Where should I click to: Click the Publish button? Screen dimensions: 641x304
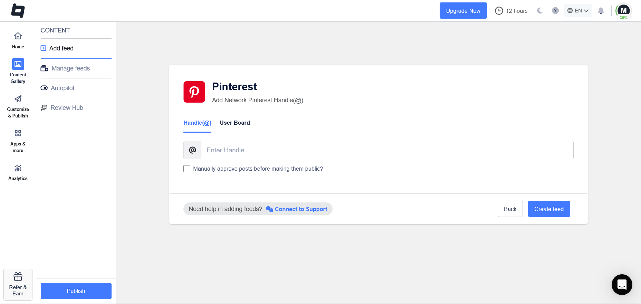[76, 291]
